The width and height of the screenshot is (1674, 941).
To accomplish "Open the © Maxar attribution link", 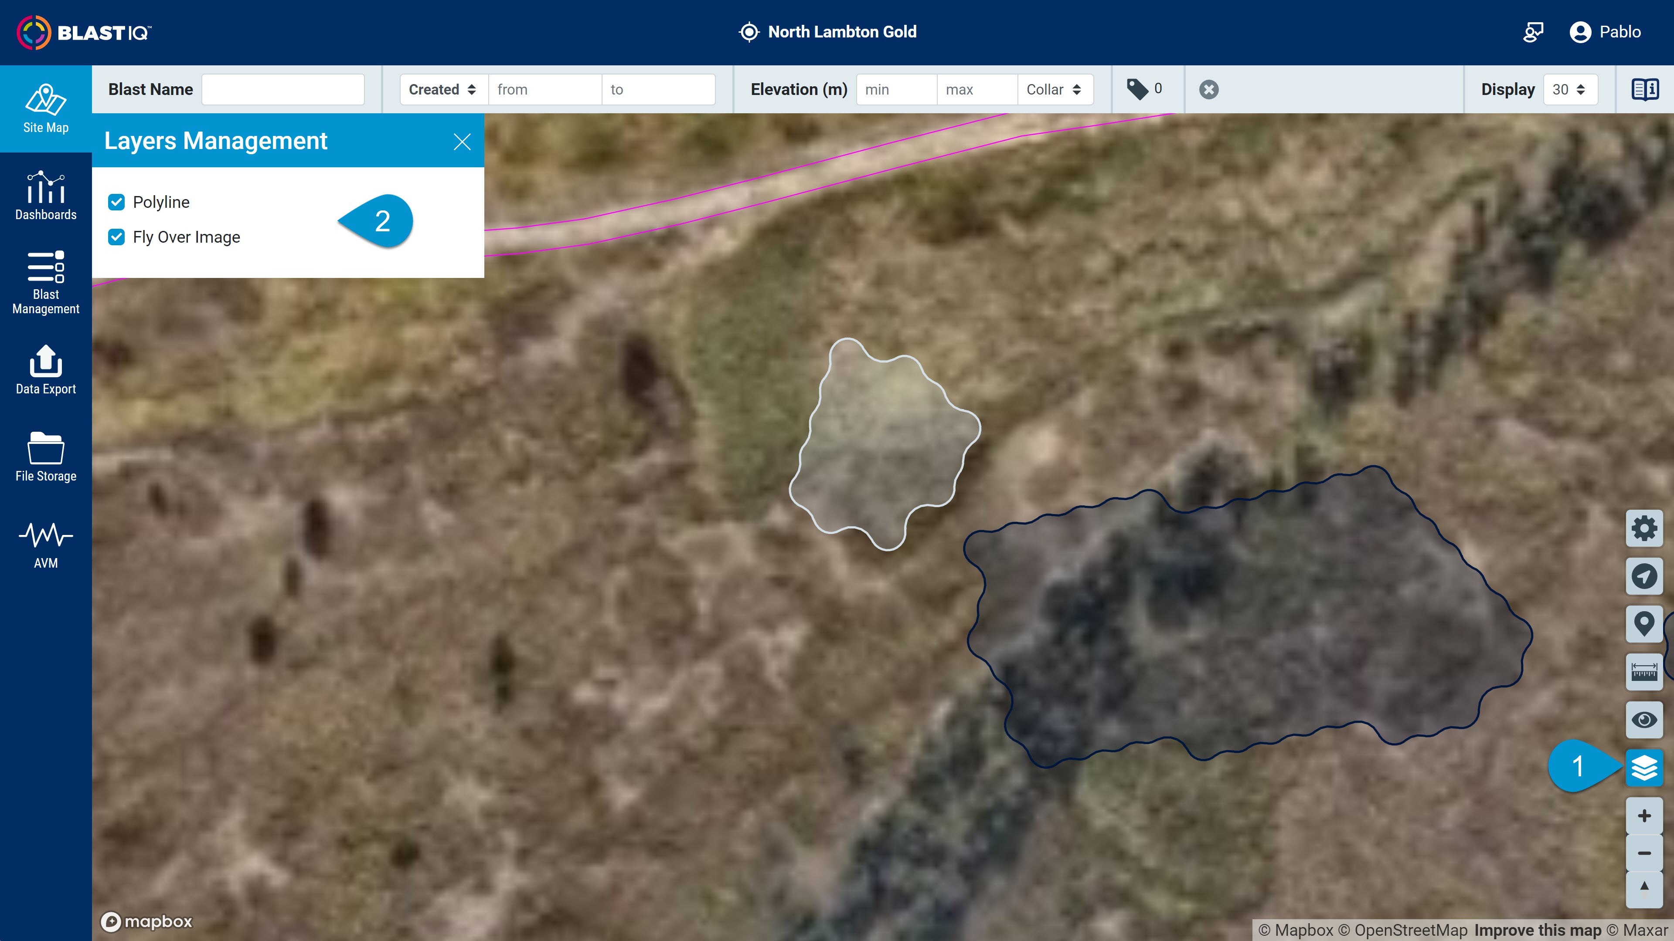I will pos(1637,930).
